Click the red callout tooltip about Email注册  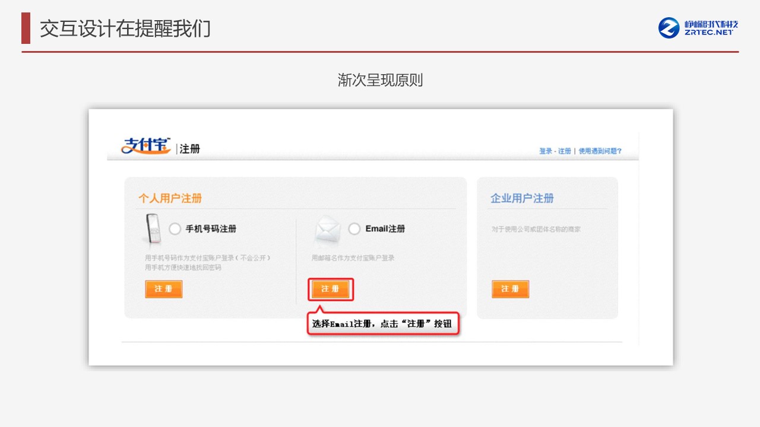click(384, 324)
